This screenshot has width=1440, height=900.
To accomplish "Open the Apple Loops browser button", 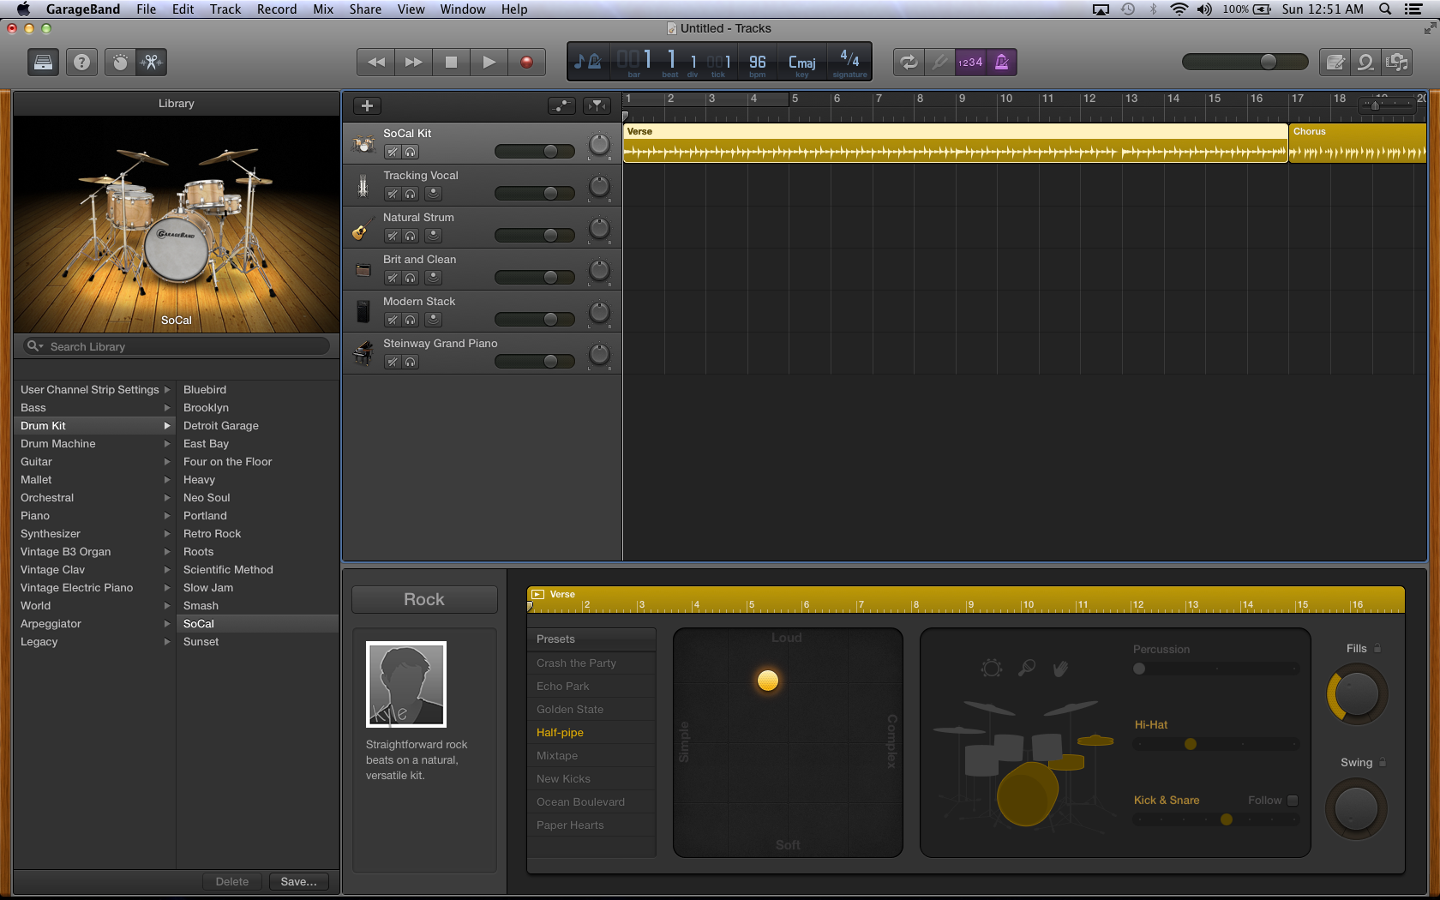I will coord(1365,62).
